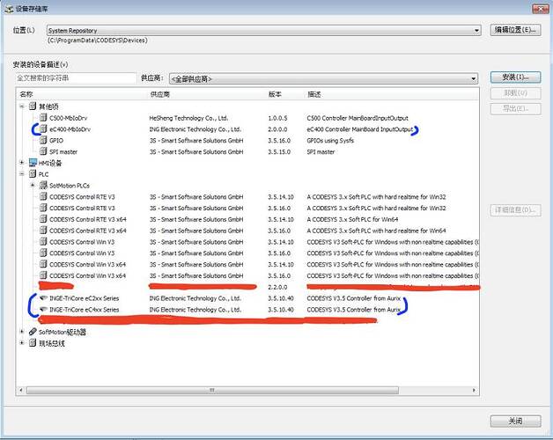Open the 供应商 vendor filter dropdown
Screen dimensions: 553x440
coord(474,78)
